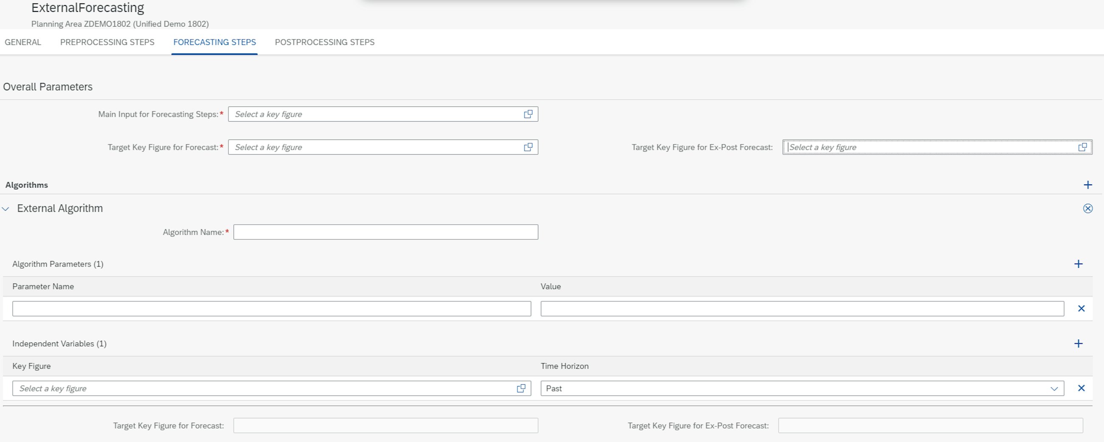Delete the independent variable row
The image size is (1104, 442).
(1081, 388)
